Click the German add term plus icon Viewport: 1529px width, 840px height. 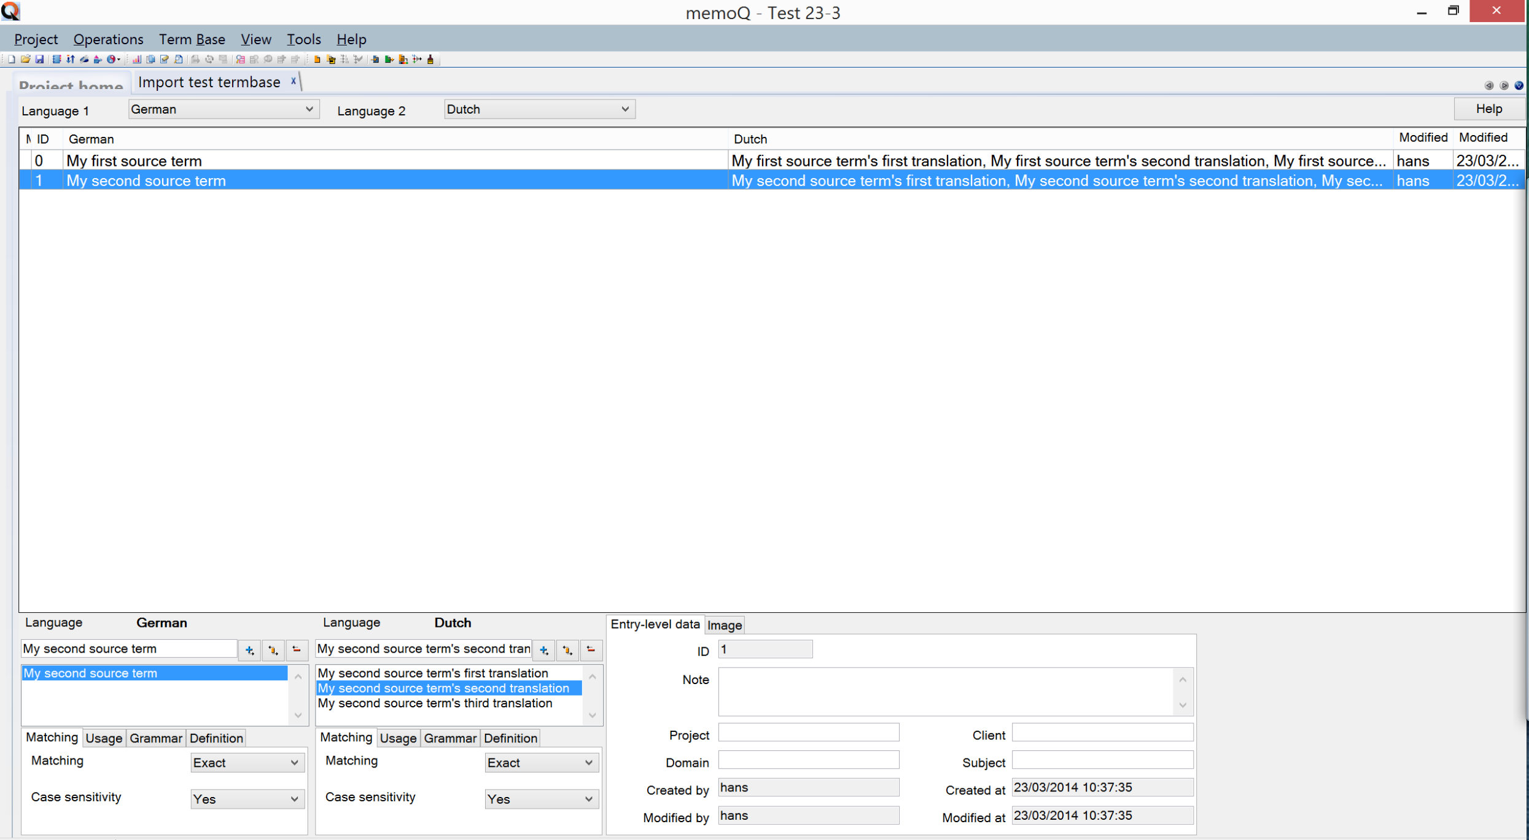[249, 650]
